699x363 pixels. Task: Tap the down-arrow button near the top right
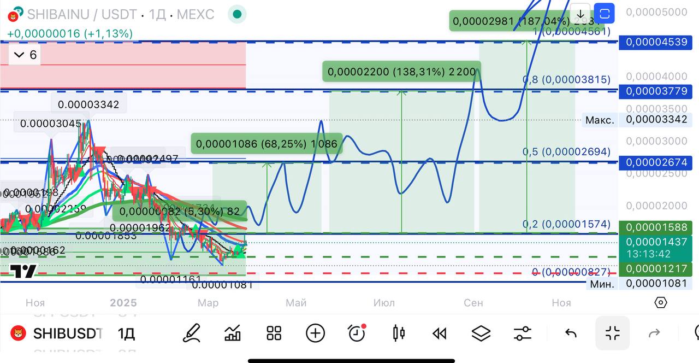(x=580, y=14)
